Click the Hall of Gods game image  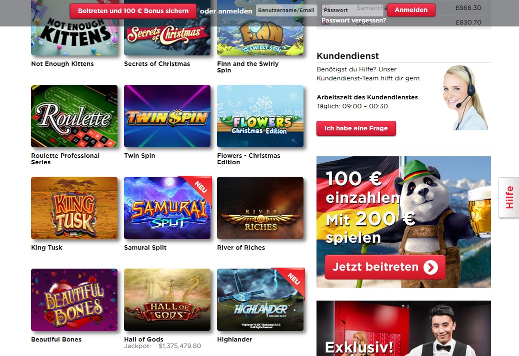click(x=167, y=300)
